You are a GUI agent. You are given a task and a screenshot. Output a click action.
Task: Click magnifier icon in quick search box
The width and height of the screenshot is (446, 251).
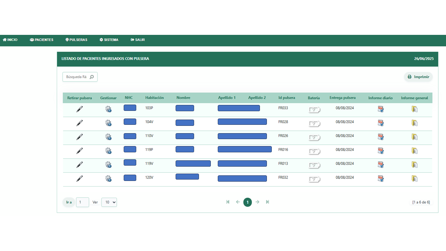(x=92, y=77)
